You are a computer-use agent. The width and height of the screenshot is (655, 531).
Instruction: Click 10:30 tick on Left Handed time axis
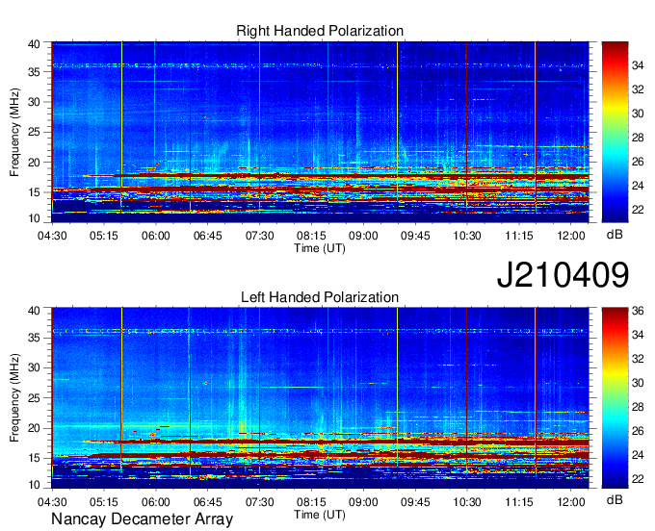[x=467, y=502]
